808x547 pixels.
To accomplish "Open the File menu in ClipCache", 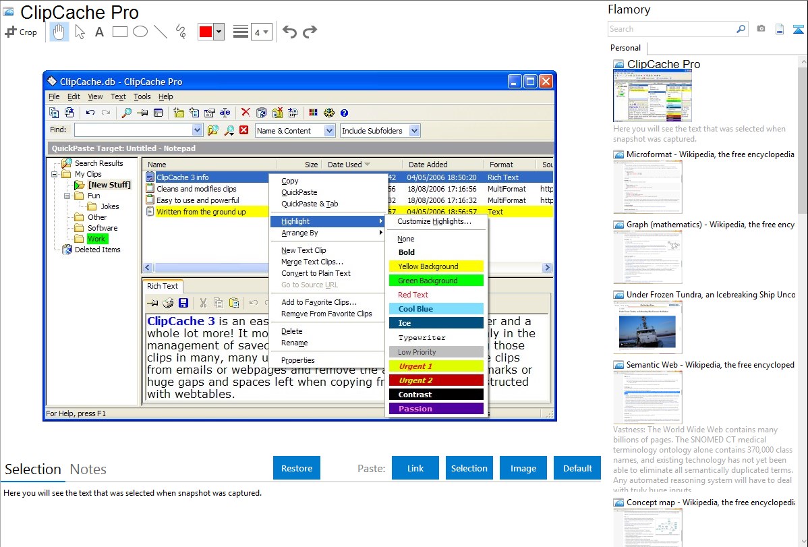I will point(54,96).
